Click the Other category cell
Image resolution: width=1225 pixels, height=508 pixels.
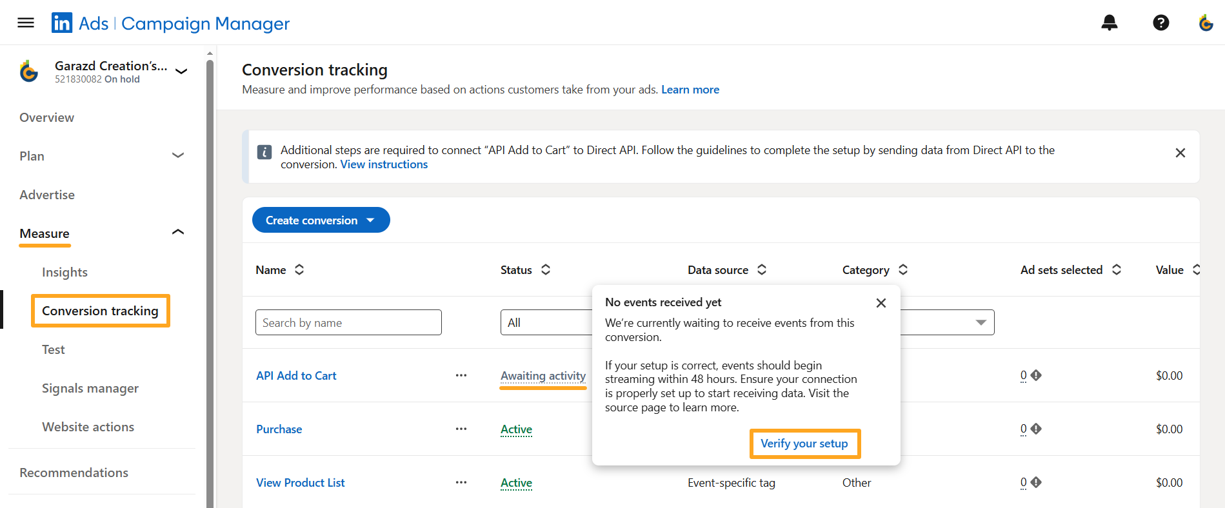click(x=857, y=482)
